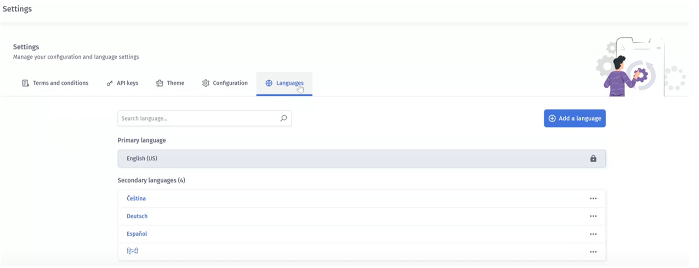The height and width of the screenshot is (268, 699).
Task: Click the gear icon beside Configuration
Action: [206, 83]
